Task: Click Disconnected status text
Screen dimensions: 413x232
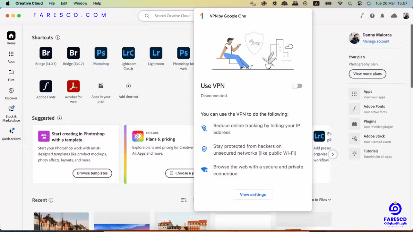Action: point(214,96)
